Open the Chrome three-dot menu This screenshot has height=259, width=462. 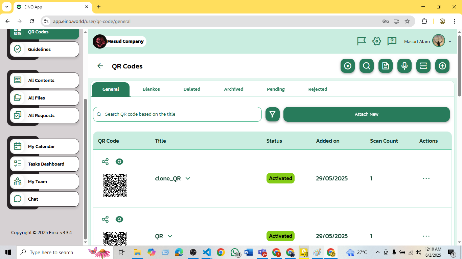pyautogui.click(x=454, y=21)
